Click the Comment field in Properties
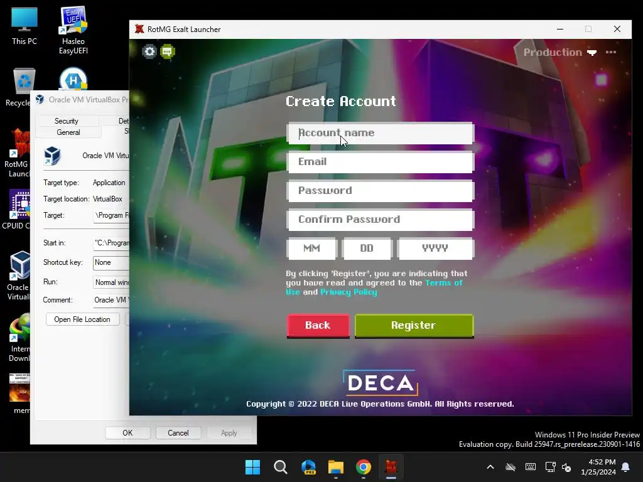643x482 pixels. click(111, 300)
